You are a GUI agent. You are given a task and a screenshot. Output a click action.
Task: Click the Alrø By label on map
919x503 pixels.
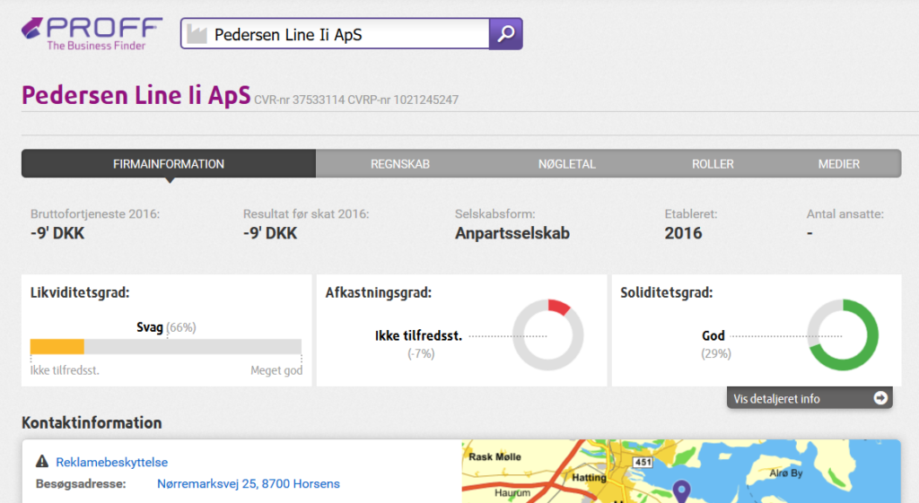click(786, 473)
